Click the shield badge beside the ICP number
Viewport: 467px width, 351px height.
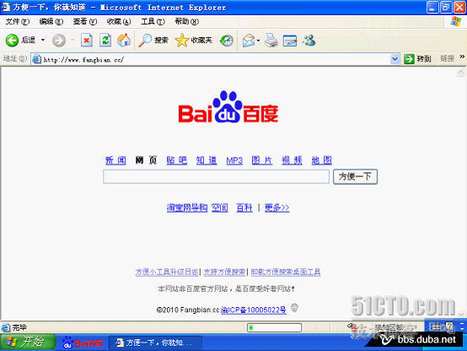[x=294, y=307]
